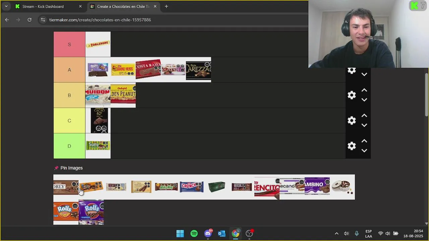
Task: Pick the Orly chocolate from the image pool
Action: pyautogui.click(x=66, y=187)
